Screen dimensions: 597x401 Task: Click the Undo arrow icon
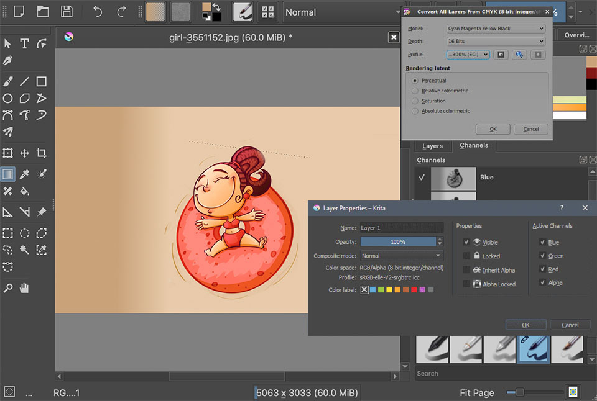[98, 11]
